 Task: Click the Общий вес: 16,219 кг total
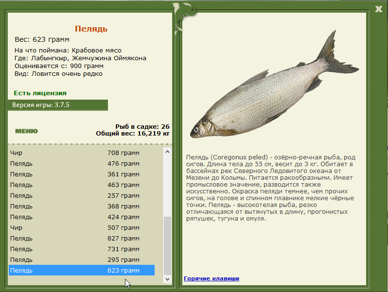pos(133,134)
